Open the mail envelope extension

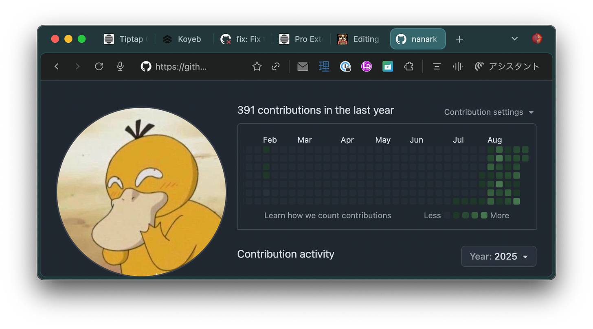[303, 66]
